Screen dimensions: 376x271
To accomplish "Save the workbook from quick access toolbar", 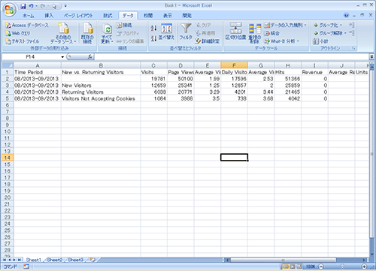I will 23,6.
